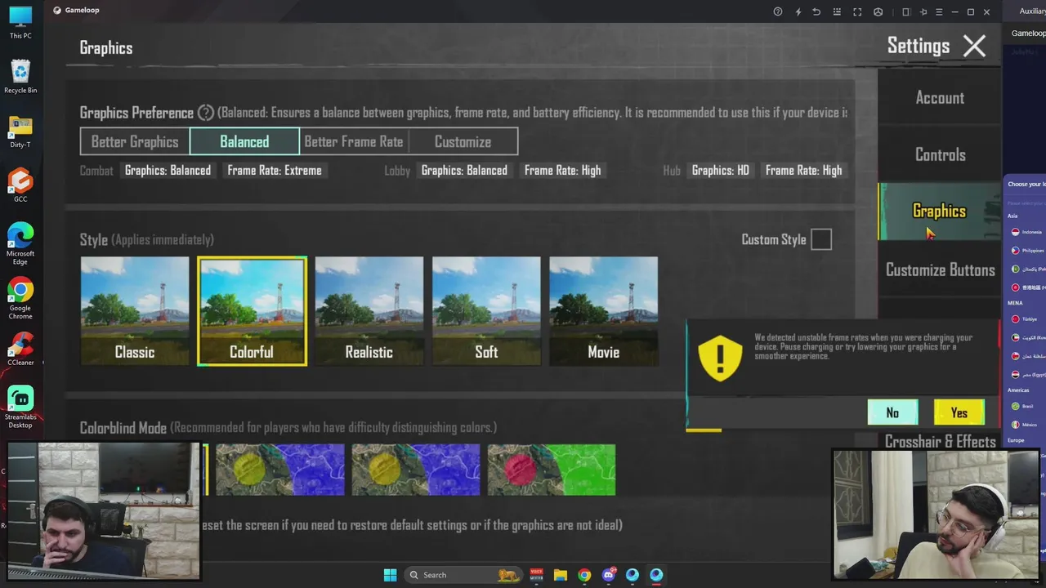Choose the Realistic style thumbnail
Viewport: 1046px width, 588px height.
pyautogui.click(x=369, y=311)
